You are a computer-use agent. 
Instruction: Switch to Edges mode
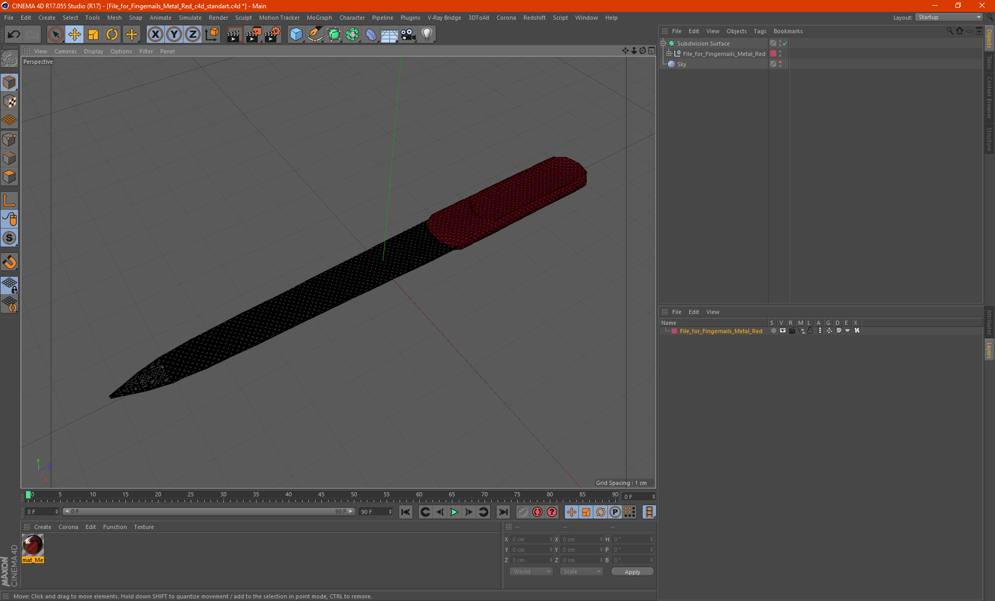9,158
